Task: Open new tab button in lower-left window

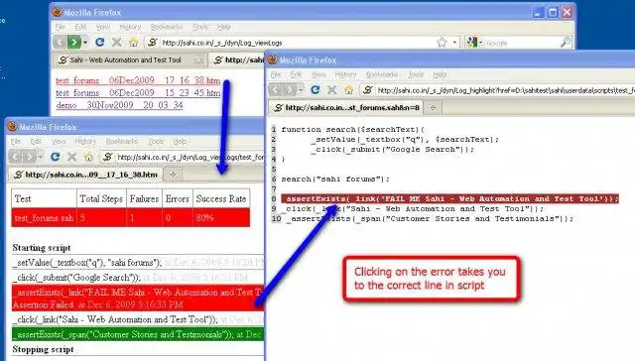Action: [x=173, y=175]
